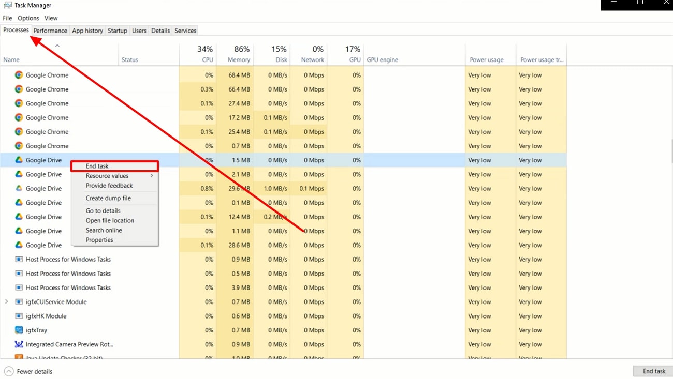The image size is (673, 379).
Task: Sort by the Power usage column header
Action: (491, 54)
